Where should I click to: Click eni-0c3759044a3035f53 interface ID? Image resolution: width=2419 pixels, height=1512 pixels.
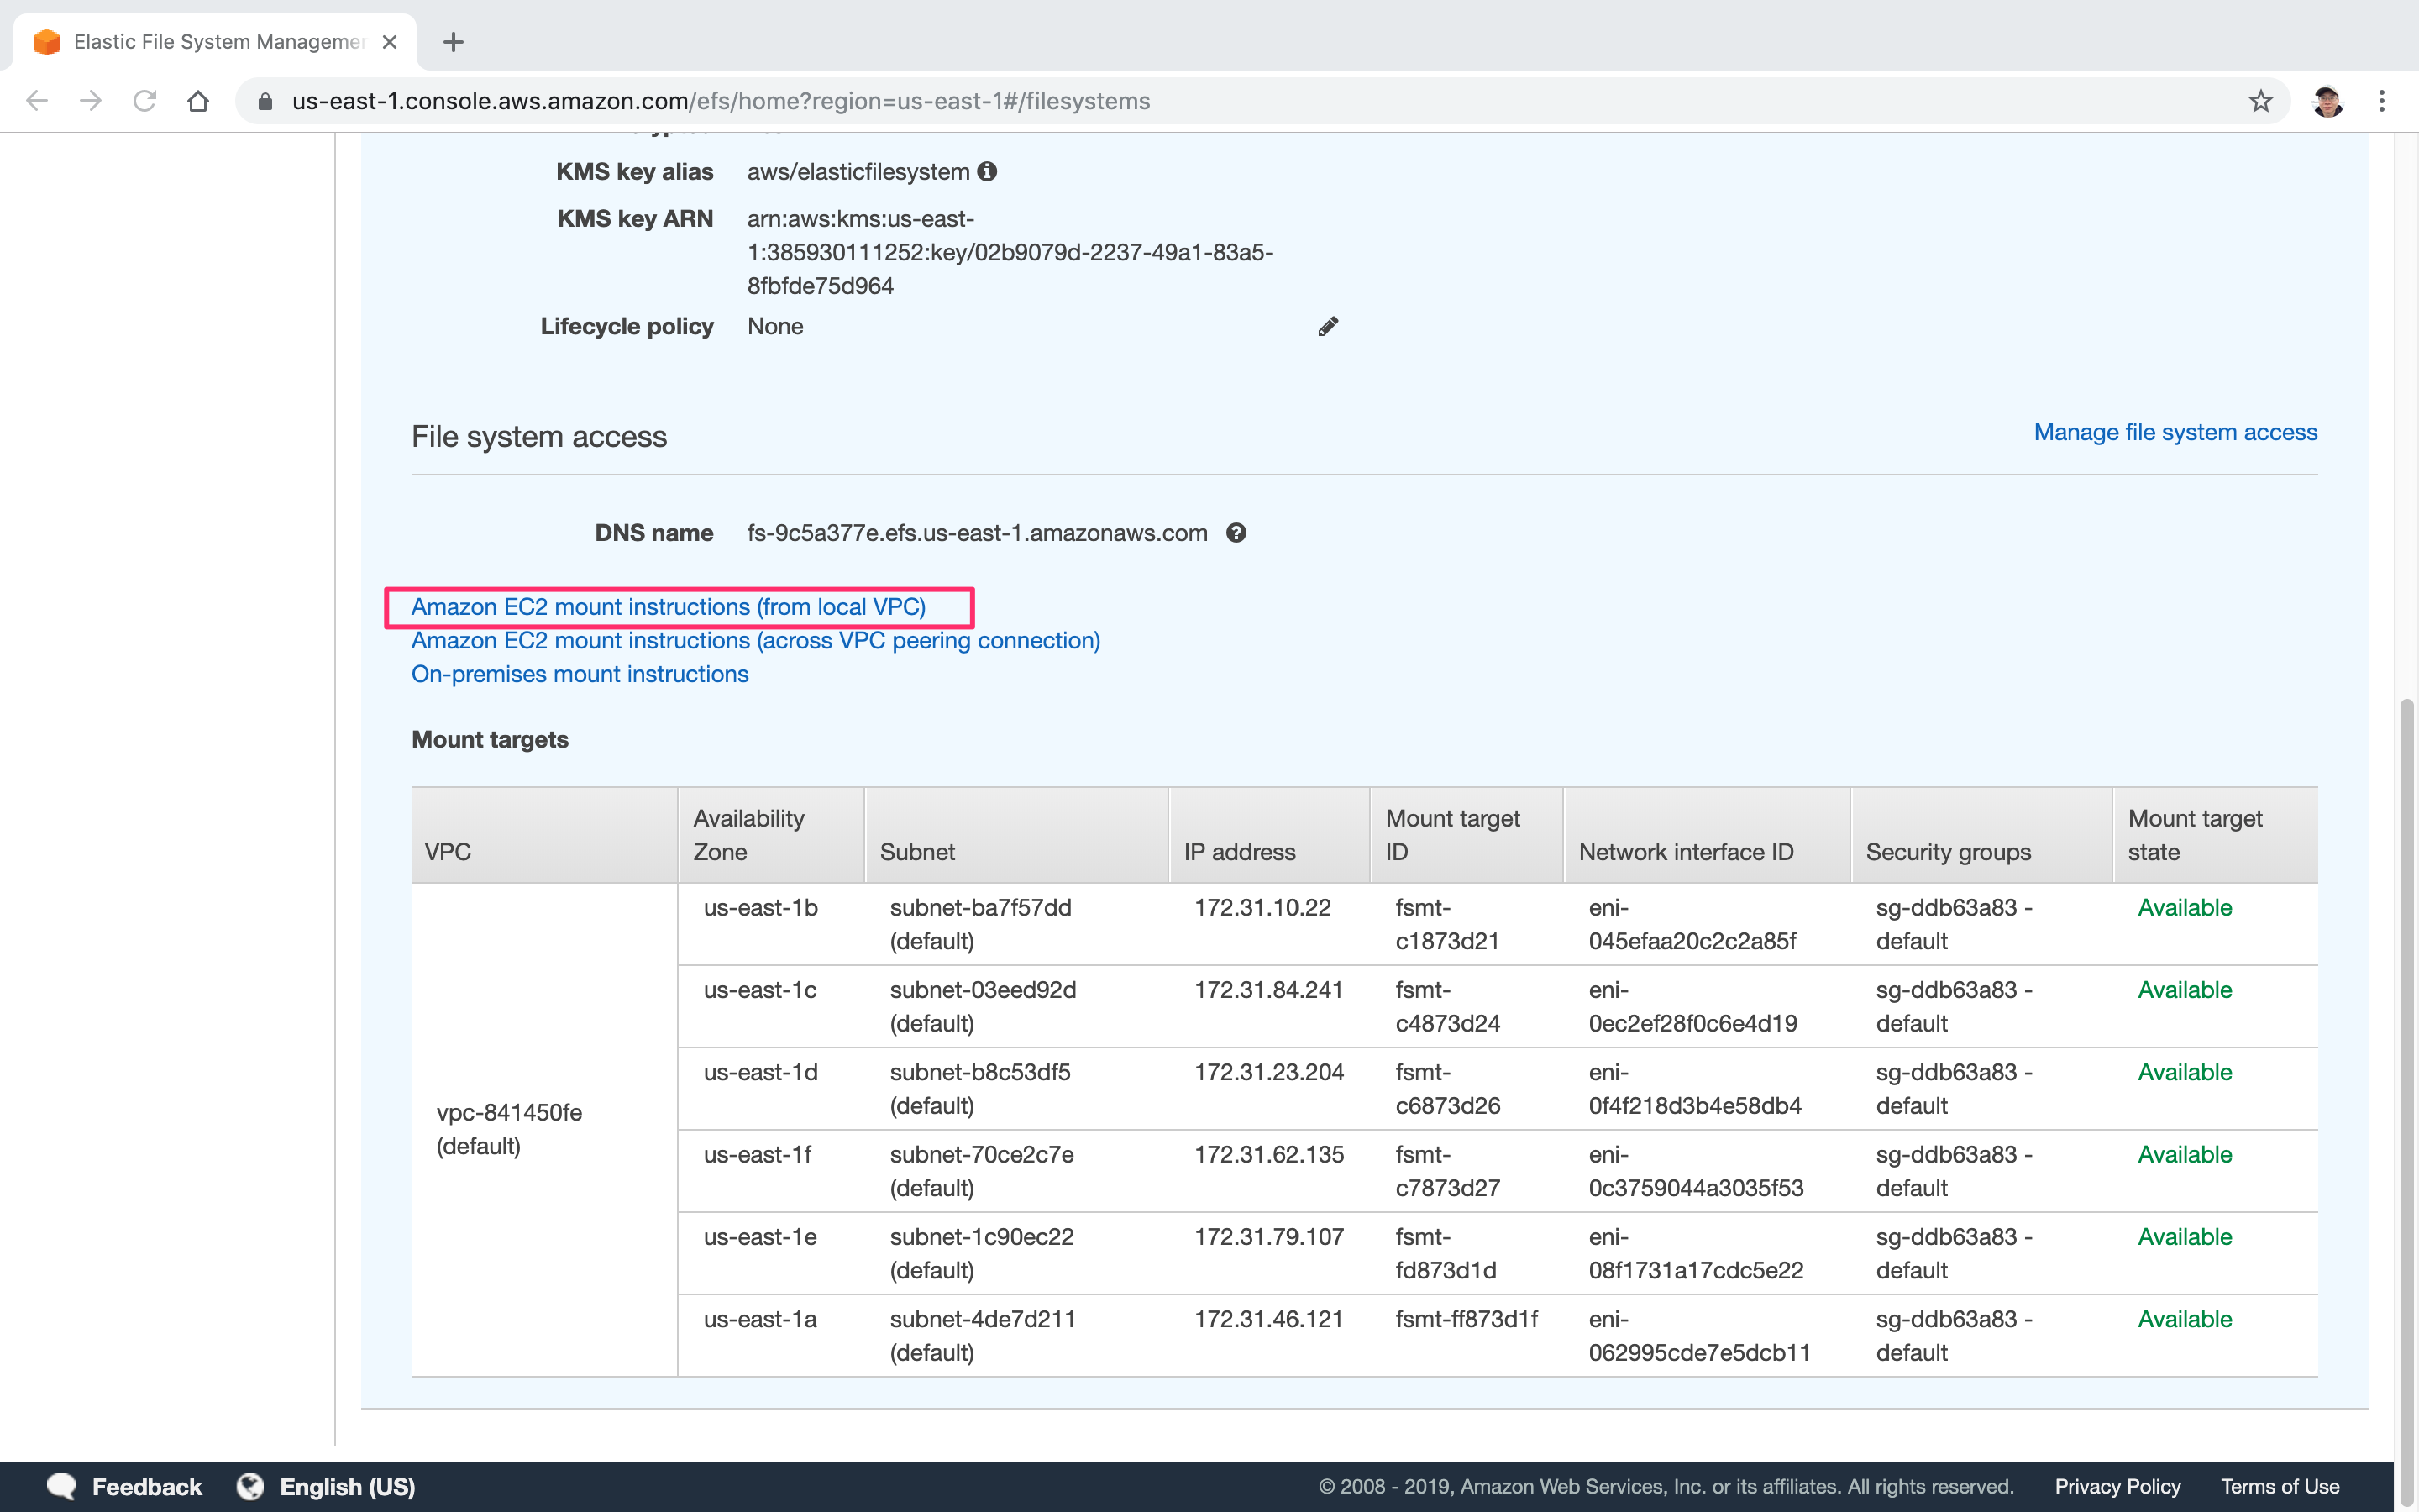pos(1695,1171)
